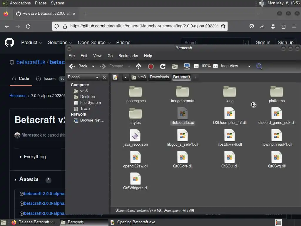The image size is (301, 226).
Task: Select Qt6Core.dll file
Action: pyautogui.click(x=183, y=159)
